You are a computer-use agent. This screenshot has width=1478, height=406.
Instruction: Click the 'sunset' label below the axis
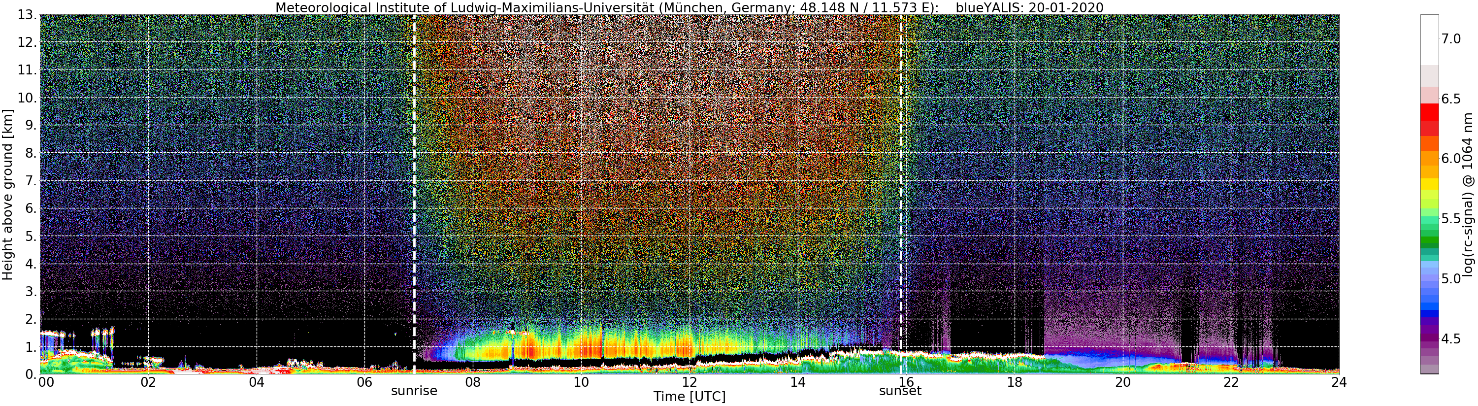pyautogui.click(x=900, y=391)
